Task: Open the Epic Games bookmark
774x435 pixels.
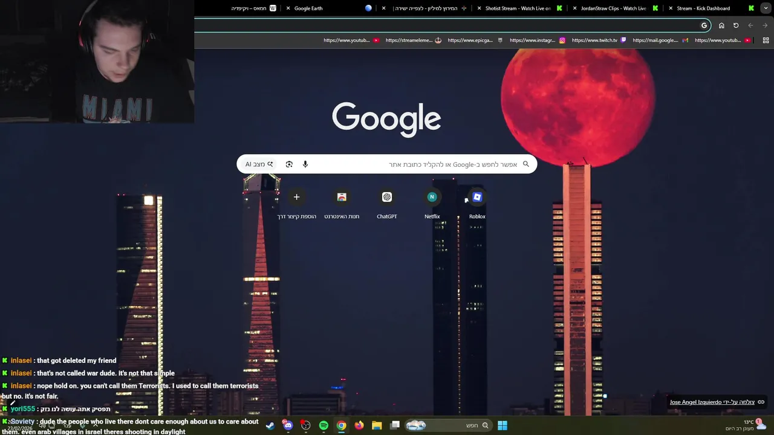Action: pos(475,40)
